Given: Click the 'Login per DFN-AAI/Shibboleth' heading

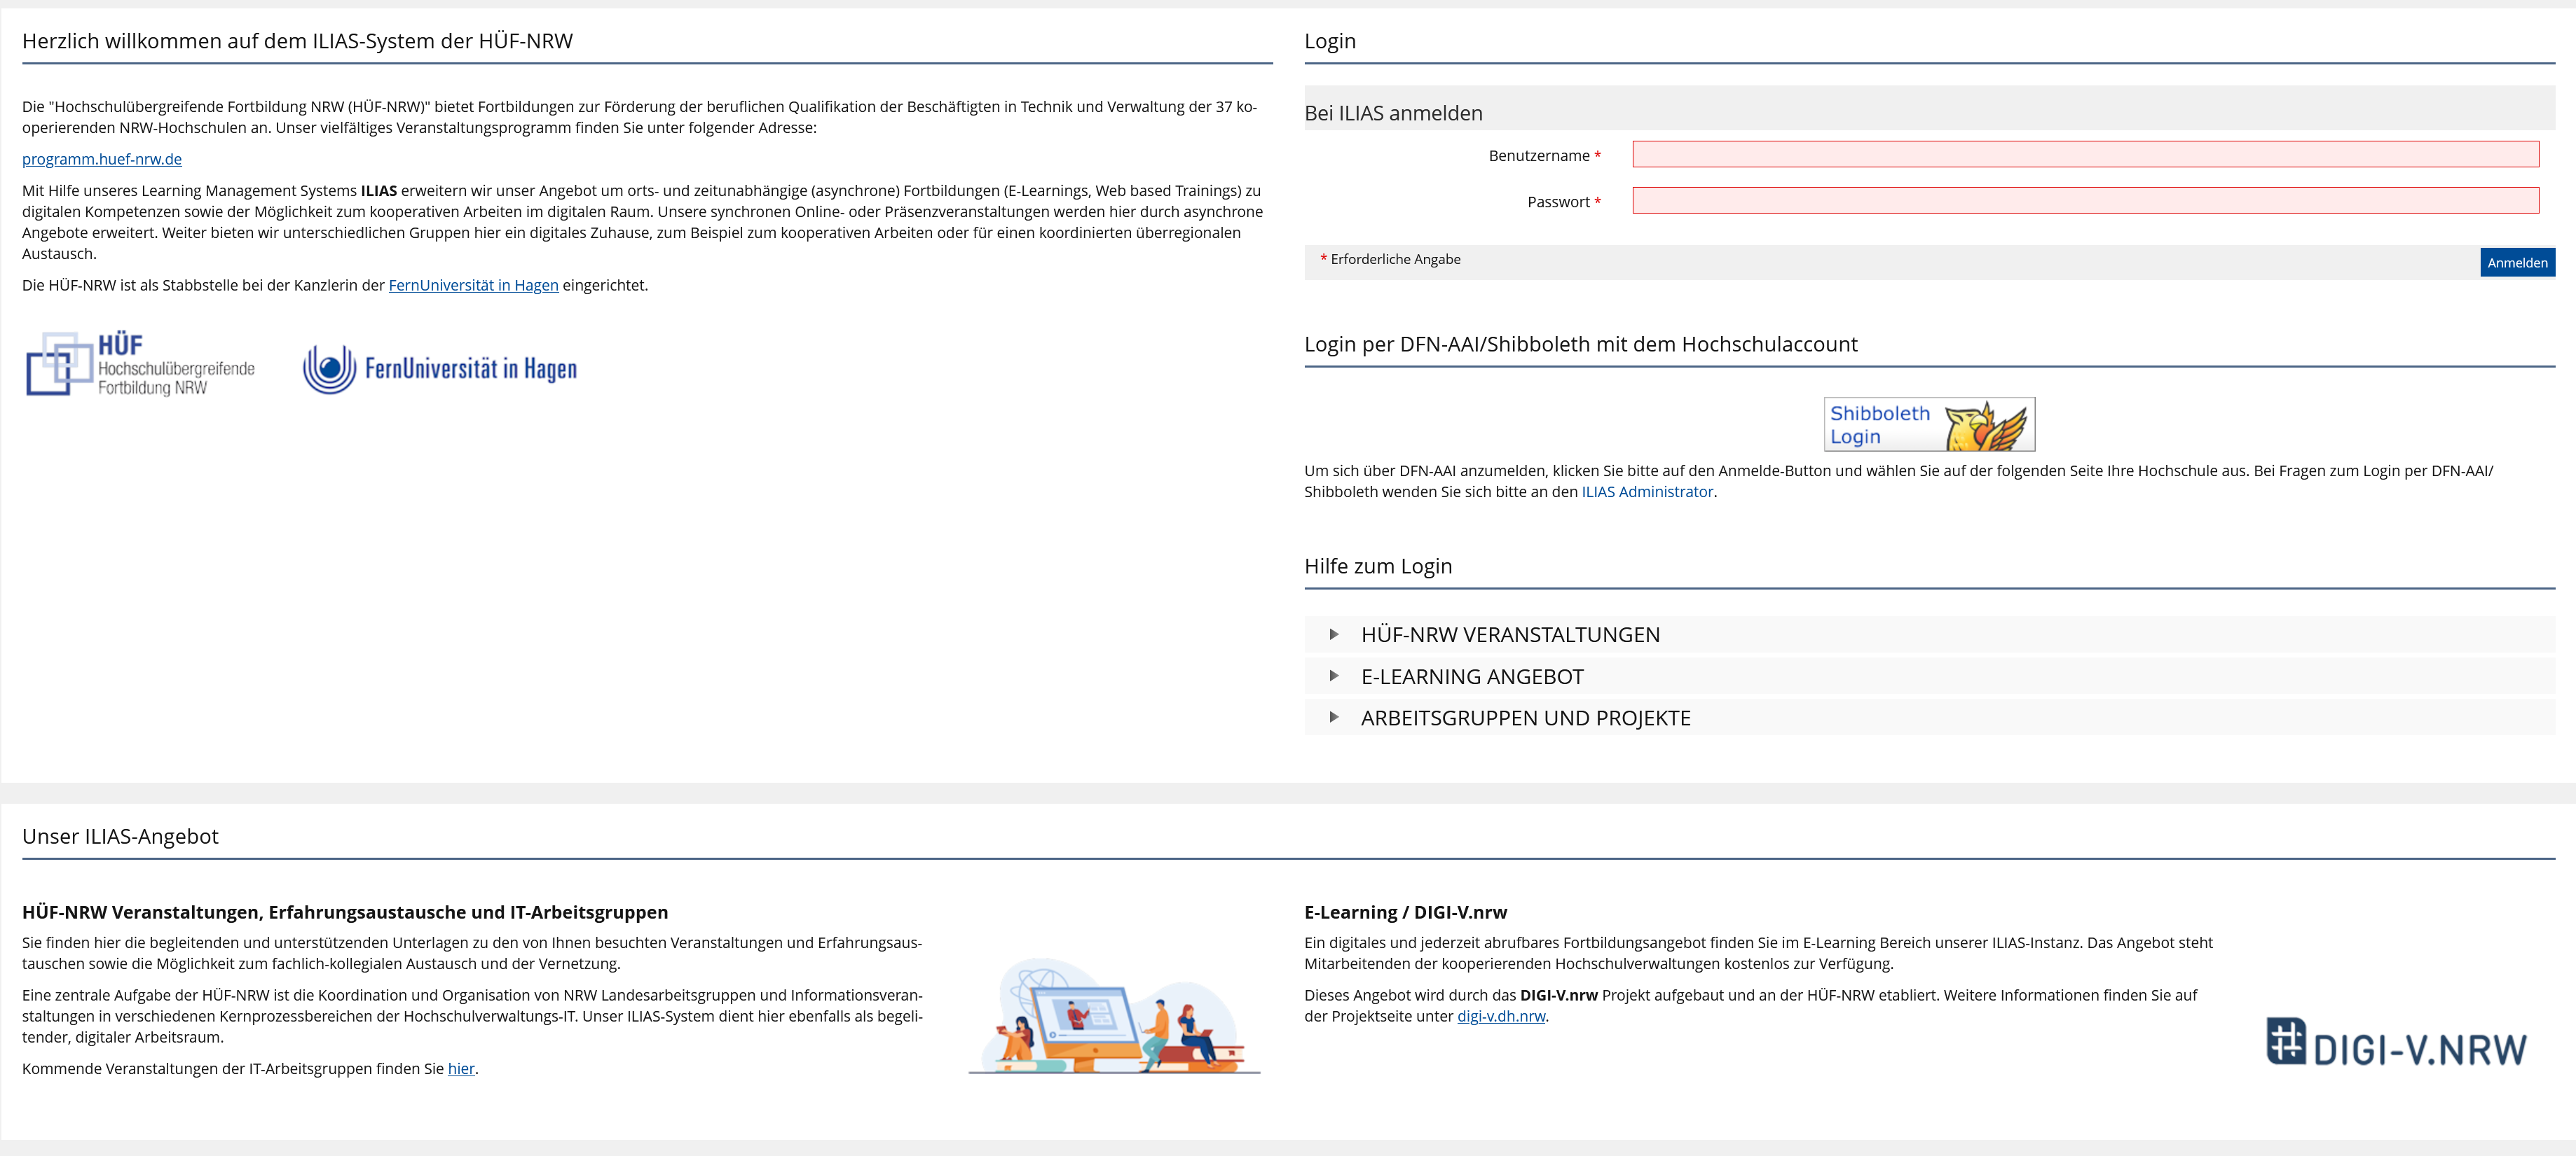Looking at the screenshot, I should pos(1580,344).
